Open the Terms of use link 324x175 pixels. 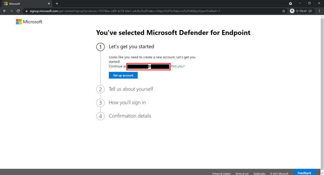[242, 174]
